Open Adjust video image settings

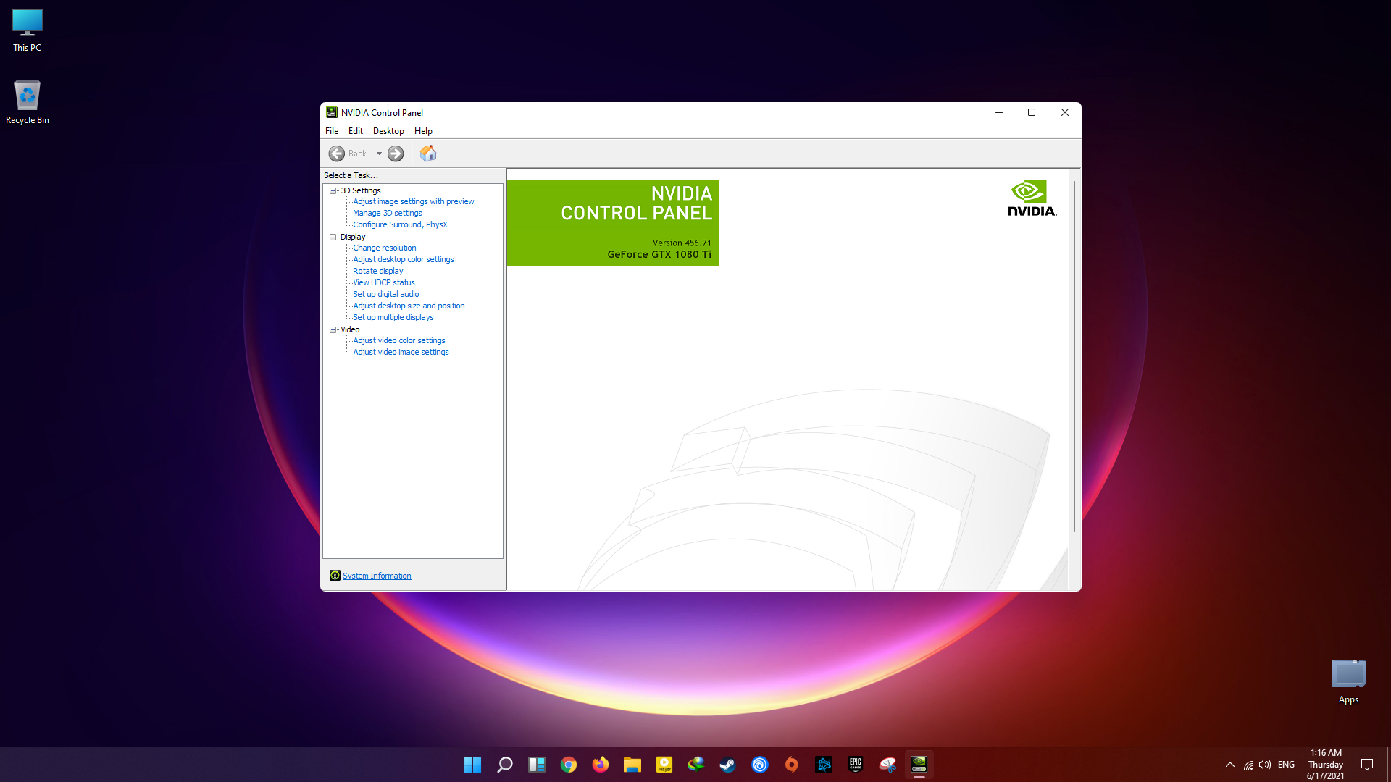tap(401, 353)
